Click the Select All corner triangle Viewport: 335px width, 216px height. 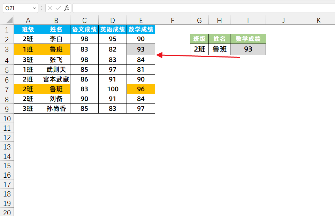9,21
